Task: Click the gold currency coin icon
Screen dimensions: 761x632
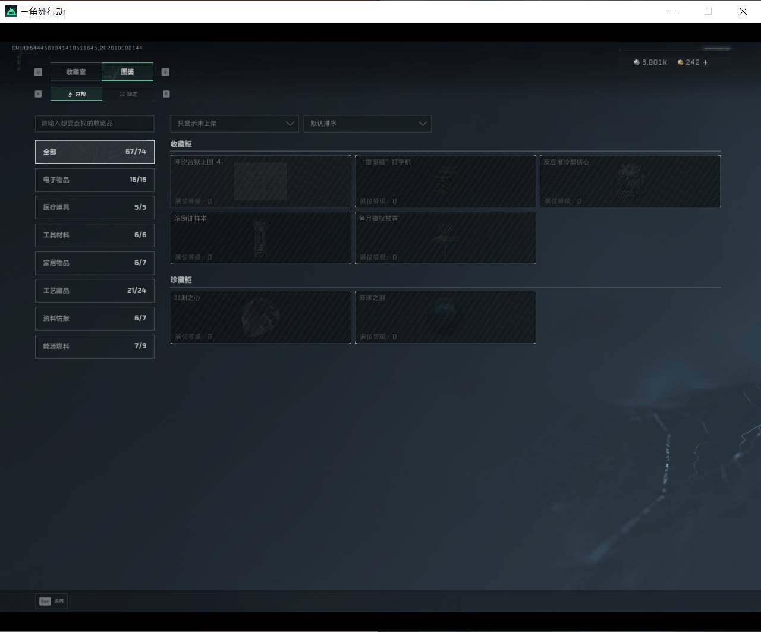Action: click(681, 62)
